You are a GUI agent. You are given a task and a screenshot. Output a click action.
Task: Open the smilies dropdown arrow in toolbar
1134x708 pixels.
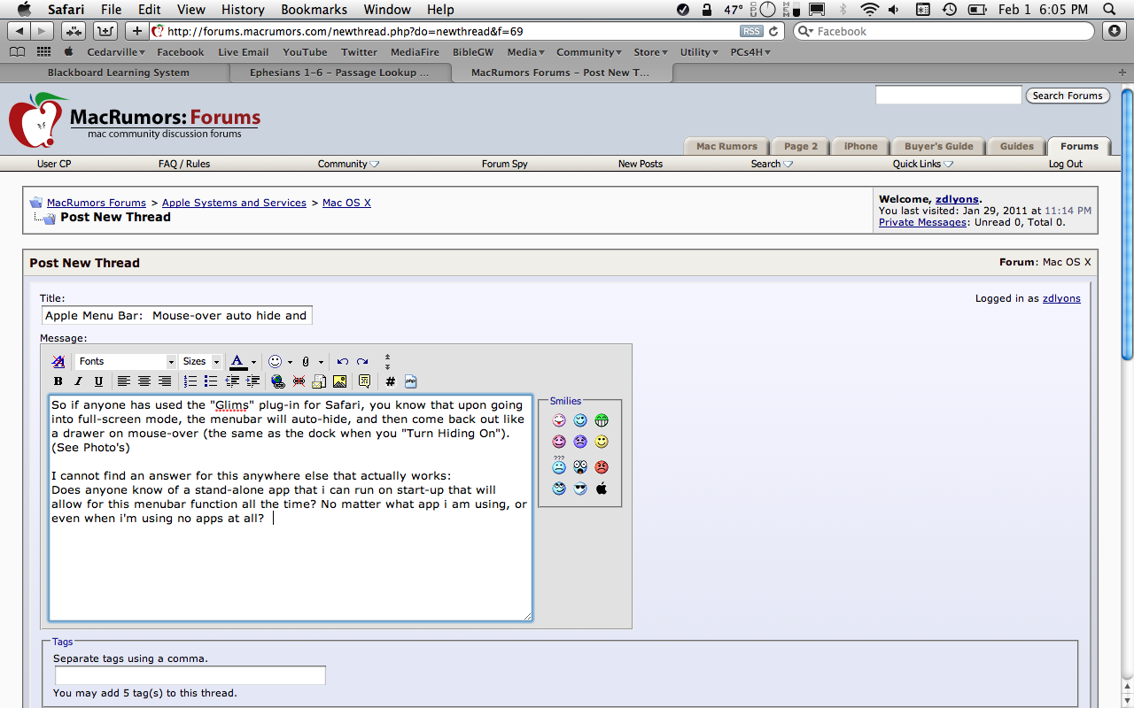290,361
